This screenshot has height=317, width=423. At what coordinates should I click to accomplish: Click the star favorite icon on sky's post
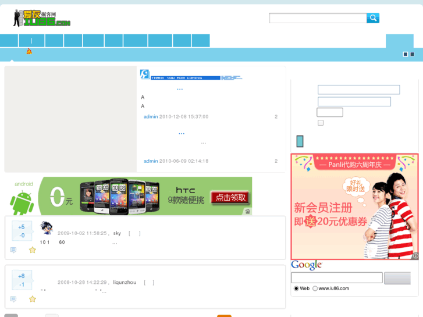click(x=33, y=250)
